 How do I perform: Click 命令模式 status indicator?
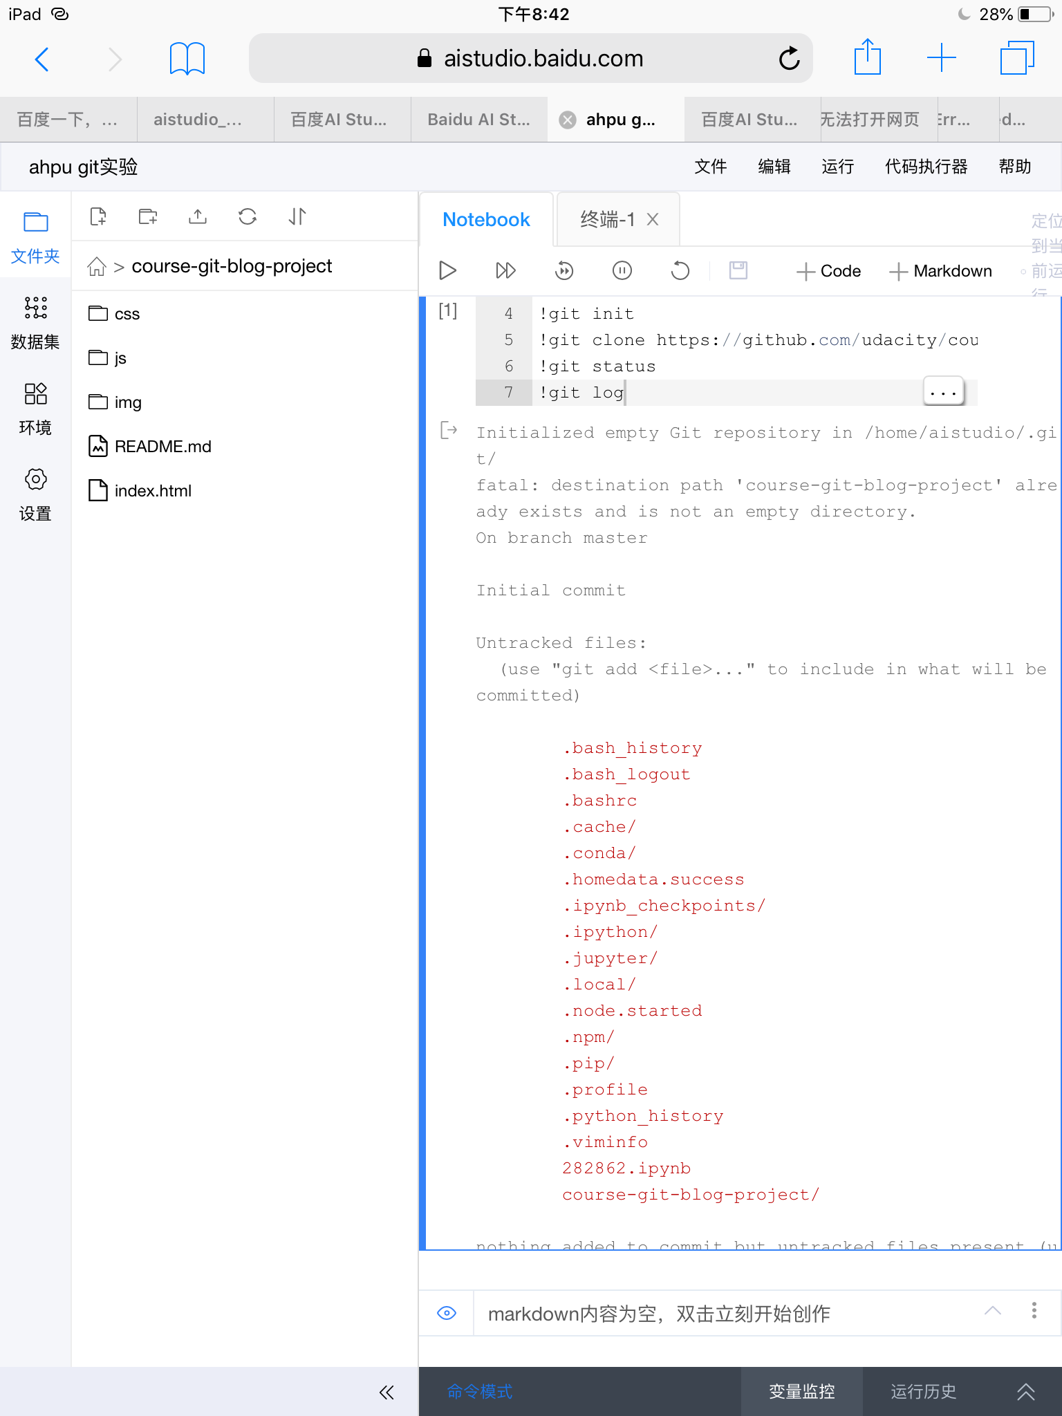479,1392
